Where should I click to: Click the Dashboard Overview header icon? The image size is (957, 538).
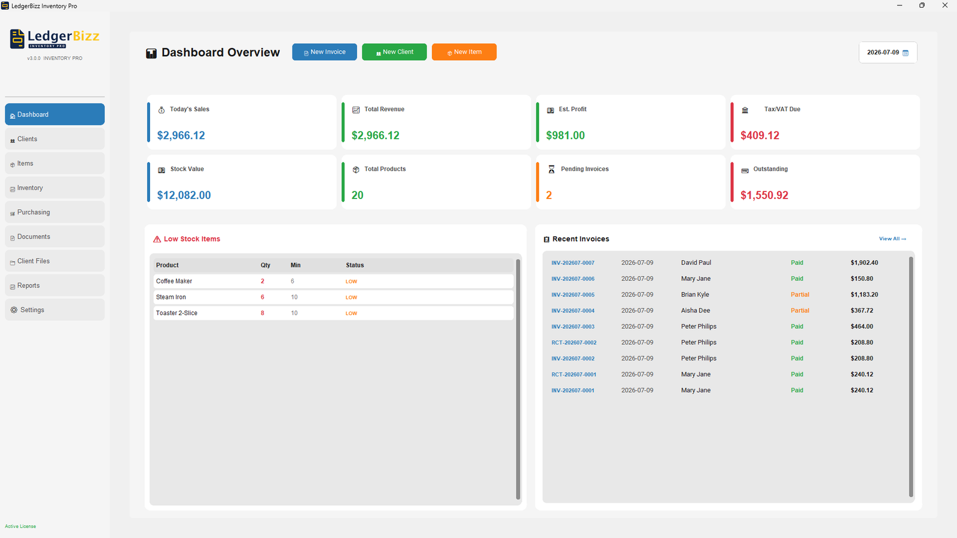click(151, 53)
